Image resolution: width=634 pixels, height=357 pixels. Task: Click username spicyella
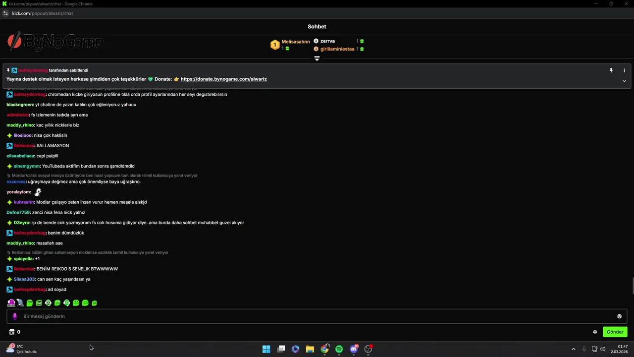point(23,259)
